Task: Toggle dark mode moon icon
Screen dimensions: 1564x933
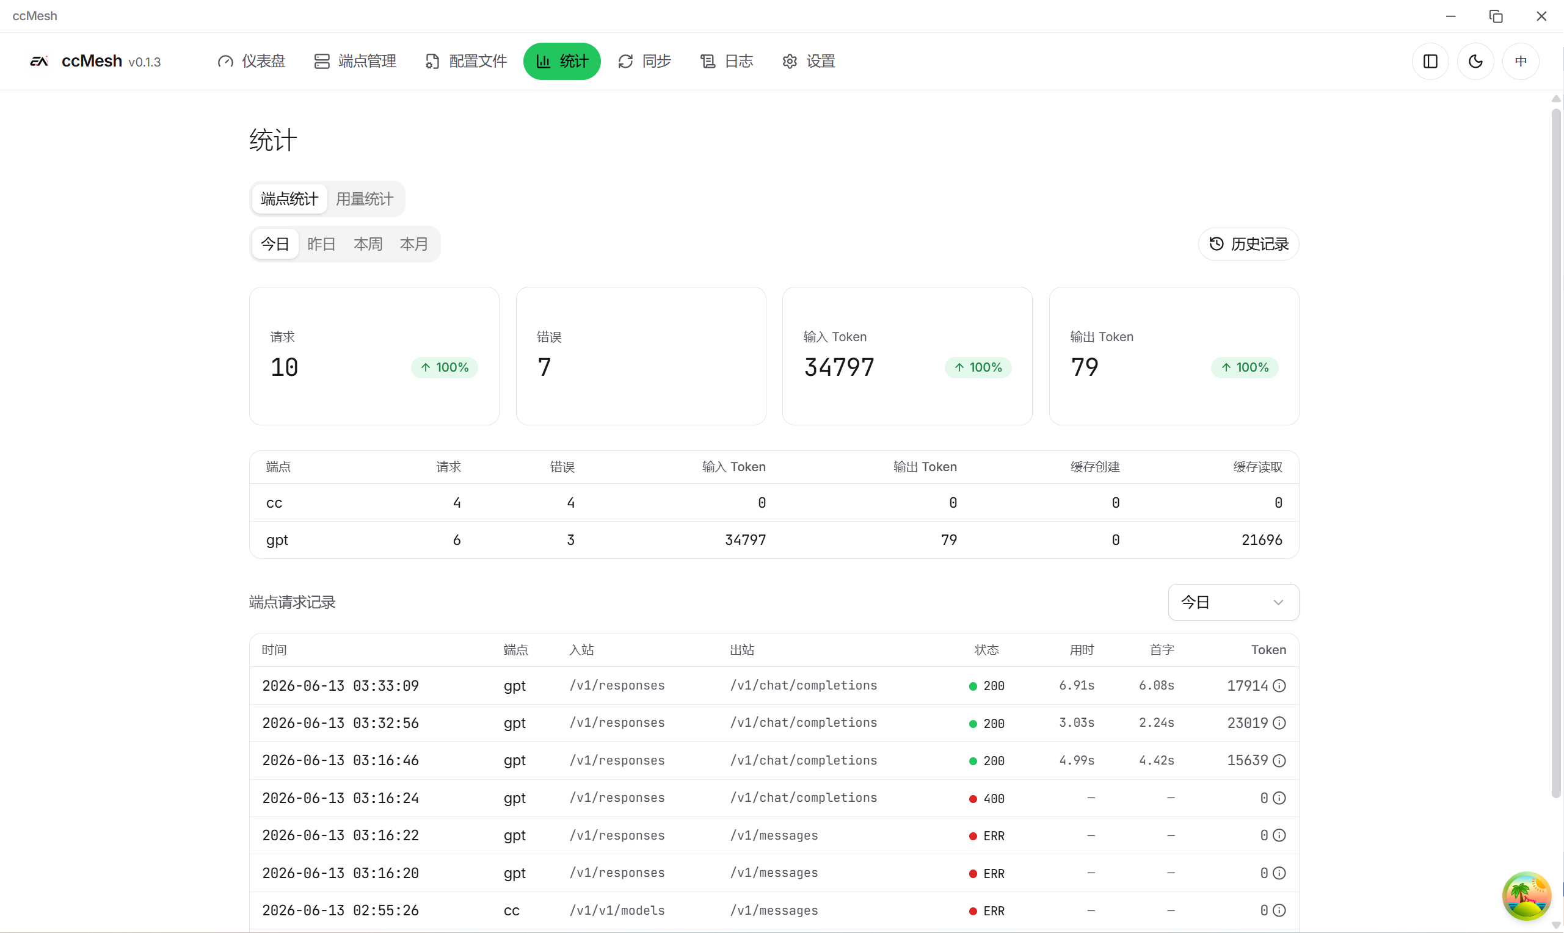Action: click(1475, 61)
